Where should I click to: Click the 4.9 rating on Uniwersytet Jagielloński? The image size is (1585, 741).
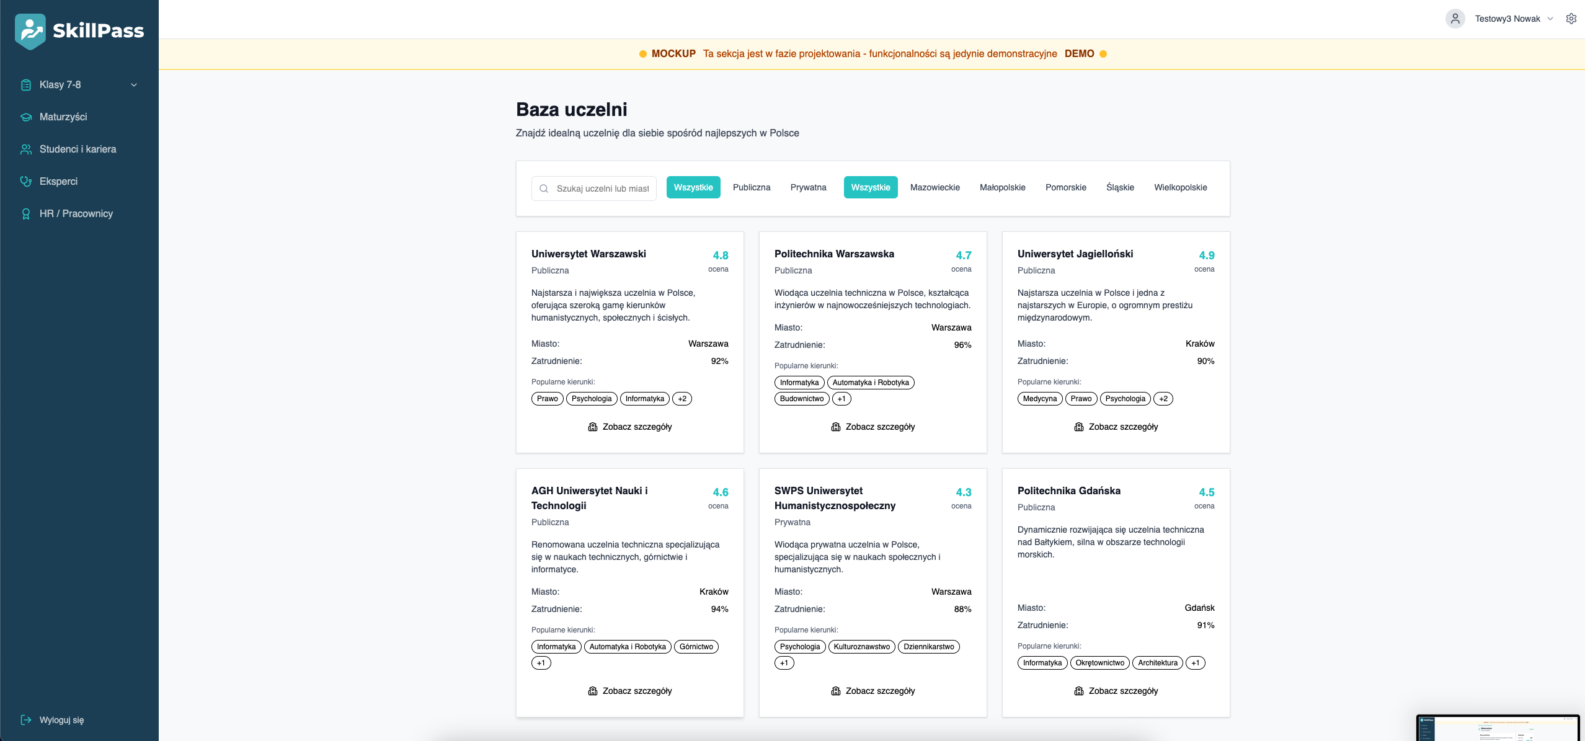coord(1207,255)
